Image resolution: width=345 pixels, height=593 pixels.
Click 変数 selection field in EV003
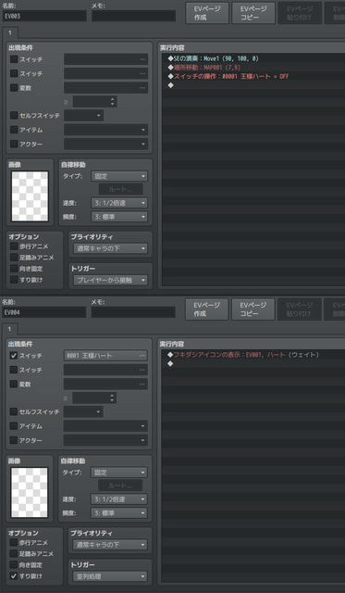(x=106, y=88)
